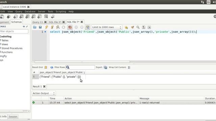Select the 15:37:44 action output row
The width and height of the screenshot is (216, 121).
(124, 103)
